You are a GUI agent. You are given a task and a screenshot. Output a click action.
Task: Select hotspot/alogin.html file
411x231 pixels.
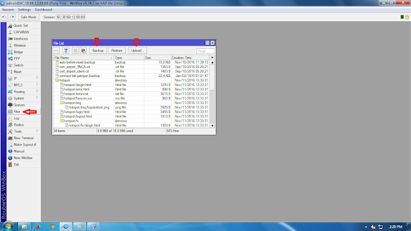tap(131, 85)
